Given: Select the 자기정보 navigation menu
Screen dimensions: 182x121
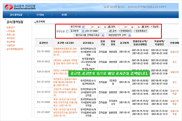Looking at the screenshot, I should pyautogui.click(x=40, y=15).
